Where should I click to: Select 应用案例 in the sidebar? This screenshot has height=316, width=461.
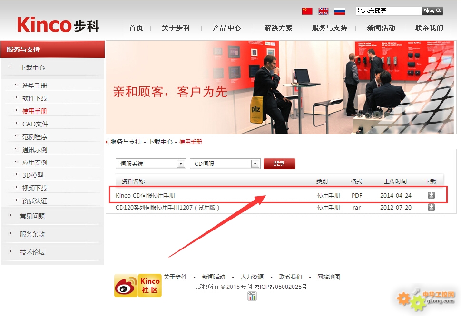35,163
